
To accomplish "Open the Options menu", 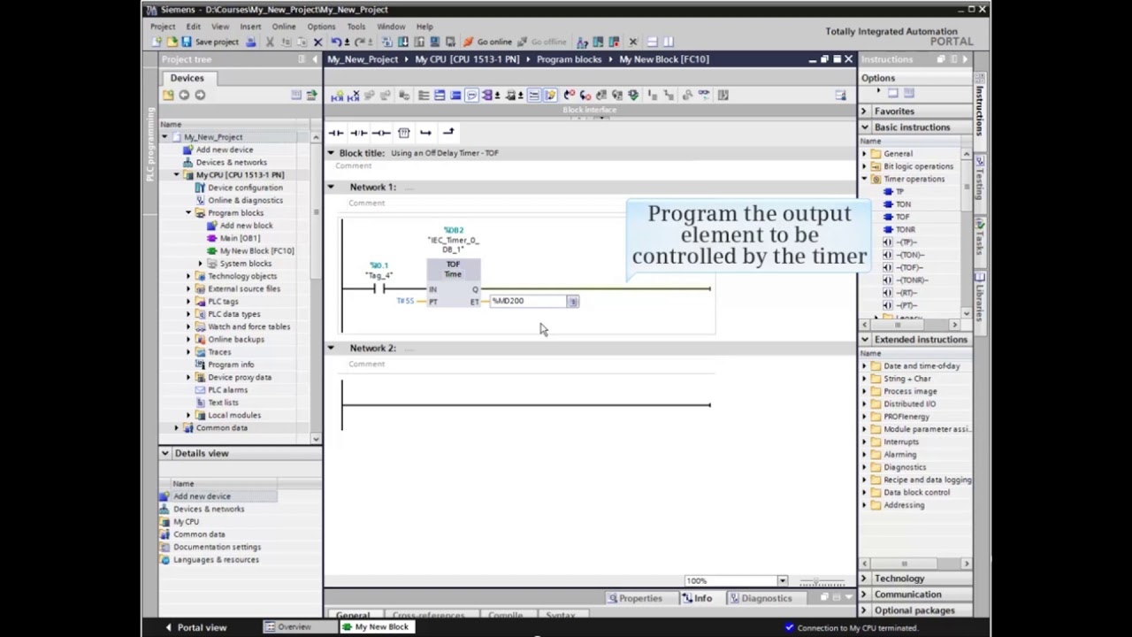I will pos(321,27).
